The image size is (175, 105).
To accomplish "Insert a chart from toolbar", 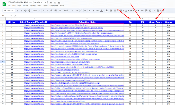I will (x=150, y=11).
